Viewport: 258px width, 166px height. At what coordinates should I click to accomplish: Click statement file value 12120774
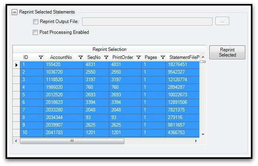click(x=183, y=80)
